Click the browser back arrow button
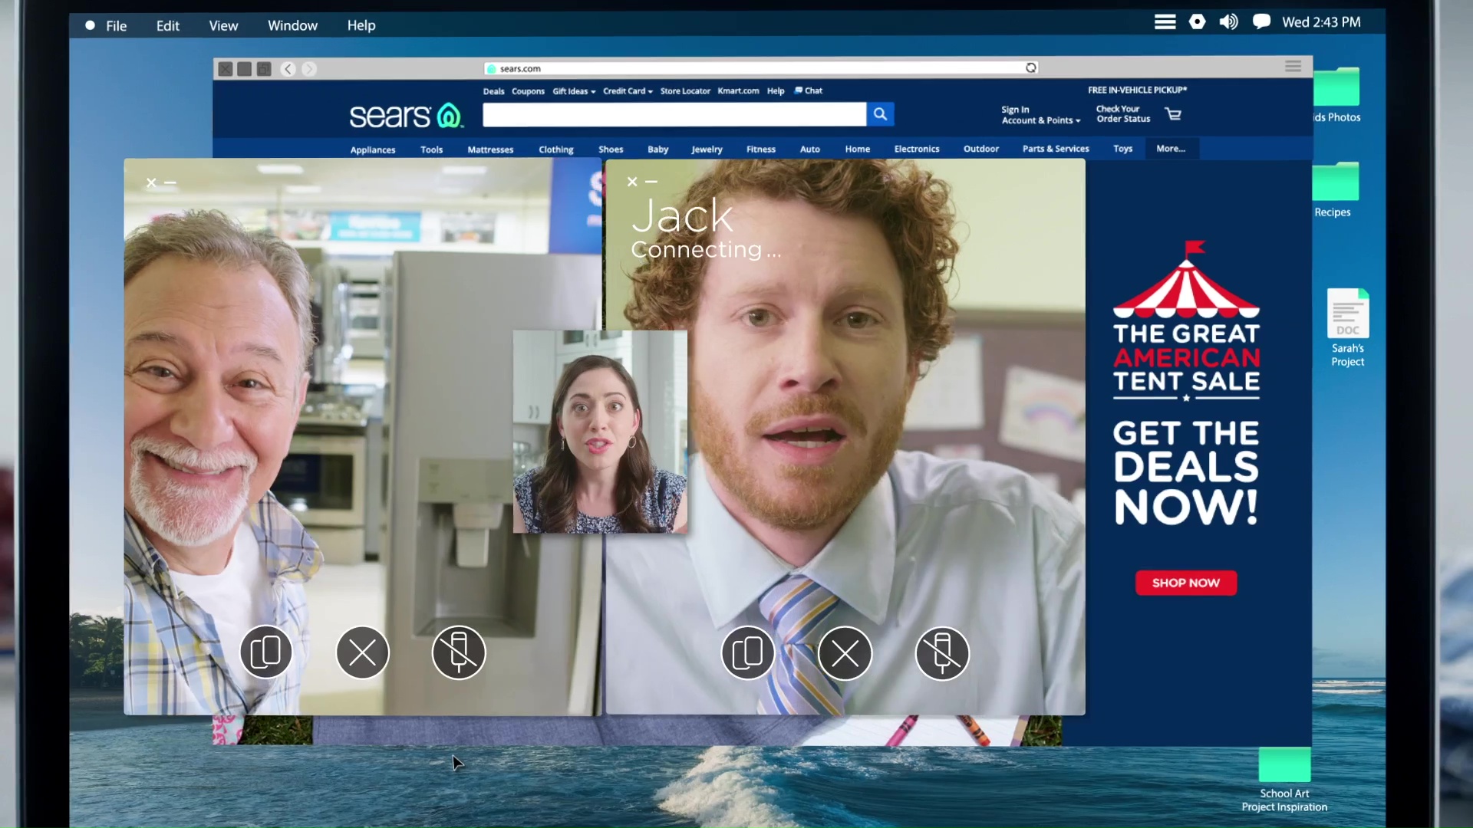The image size is (1473, 828). (x=288, y=69)
